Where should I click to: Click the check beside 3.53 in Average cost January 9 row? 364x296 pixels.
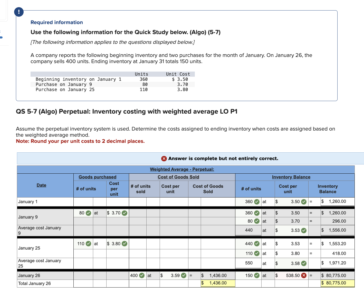pyautogui.click(x=304, y=230)
